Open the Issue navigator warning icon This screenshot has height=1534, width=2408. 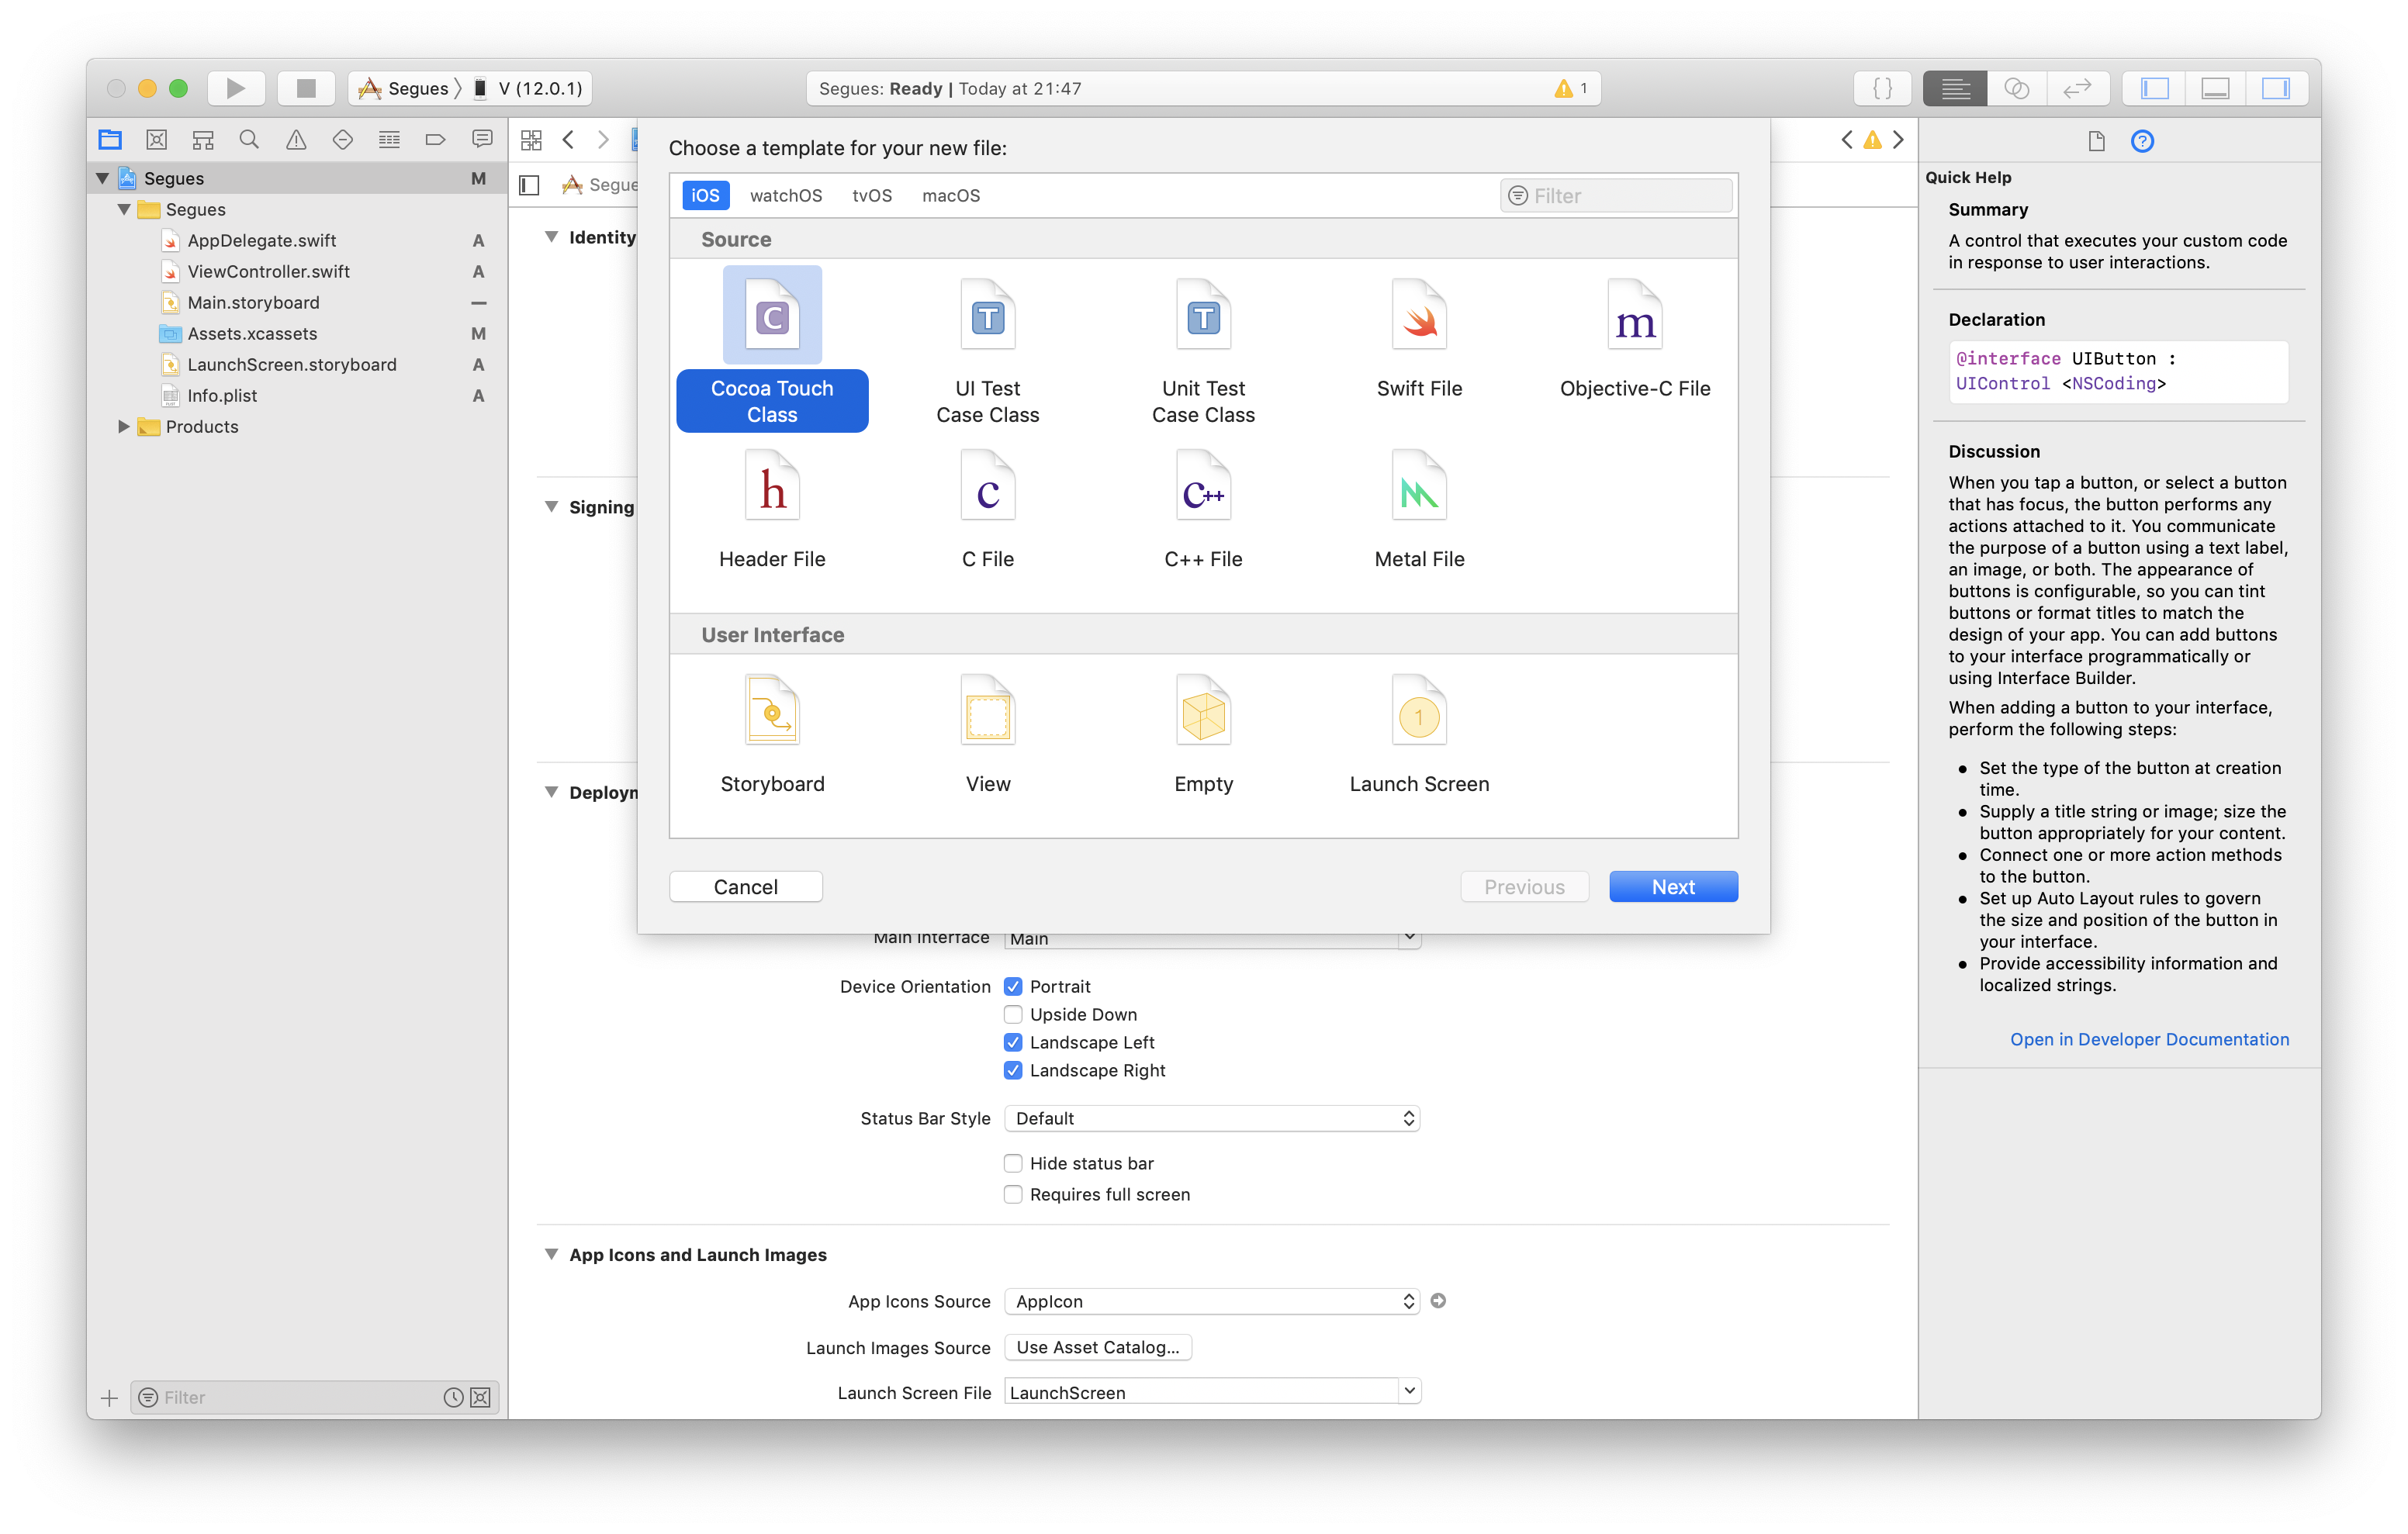(x=296, y=140)
